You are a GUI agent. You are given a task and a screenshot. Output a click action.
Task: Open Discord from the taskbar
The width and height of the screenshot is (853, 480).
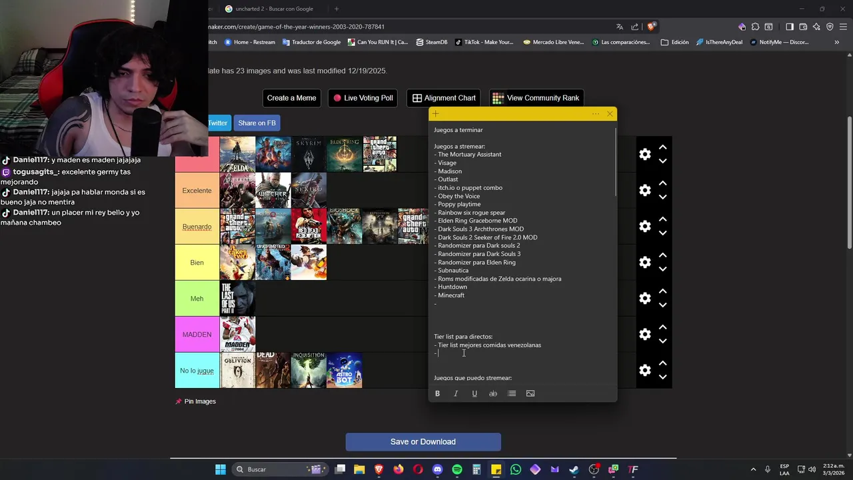coord(437,469)
